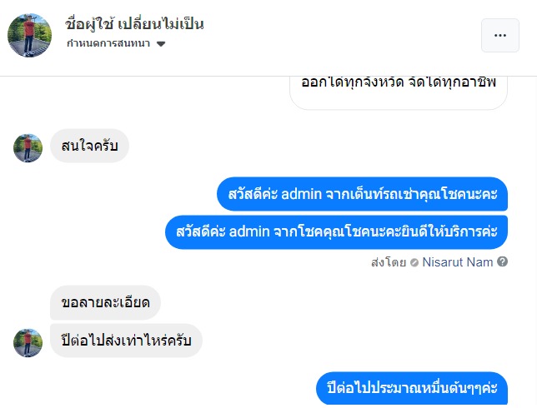This screenshot has height=408, width=537.
Task: Select the blue reply "ปีต่อไปประมาณหมื่นต้นๆค่ะ"
Action: tap(412, 389)
